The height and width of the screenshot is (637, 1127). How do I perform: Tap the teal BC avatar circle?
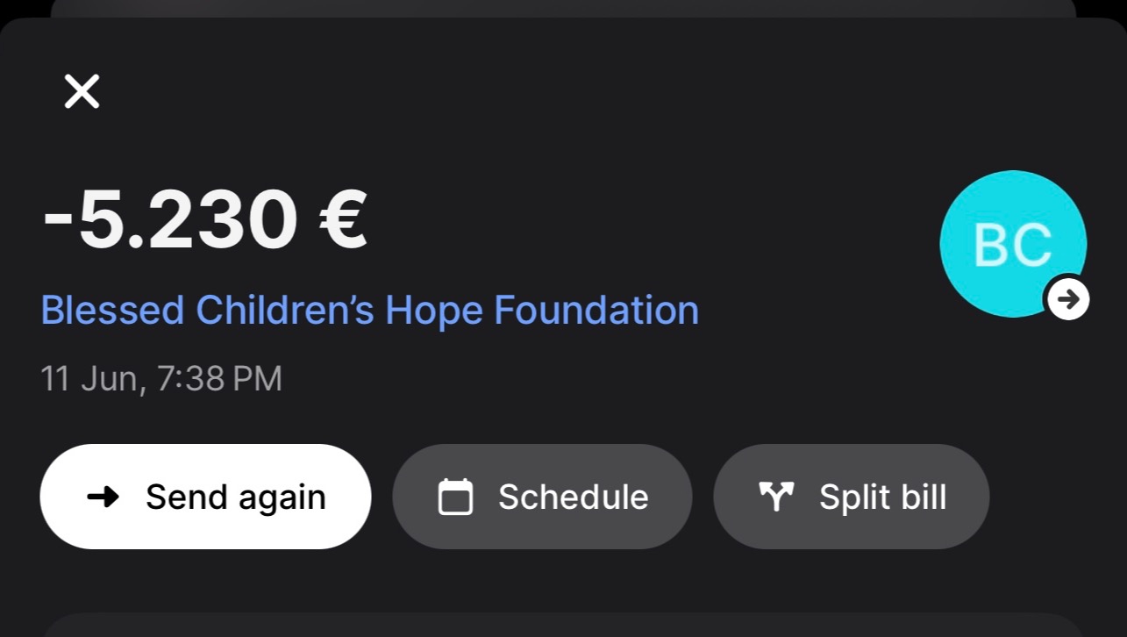tap(1013, 244)
